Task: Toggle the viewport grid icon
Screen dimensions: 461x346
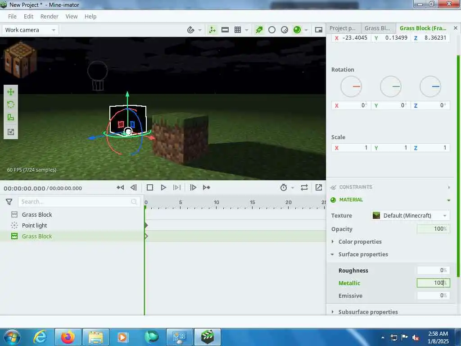Action: click(x=238, y=30)
